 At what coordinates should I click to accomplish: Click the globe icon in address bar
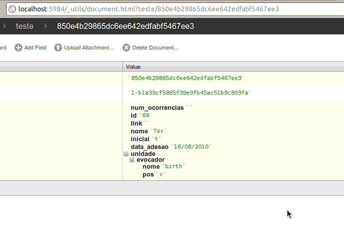pyautogui.click(x=12, y=9)
